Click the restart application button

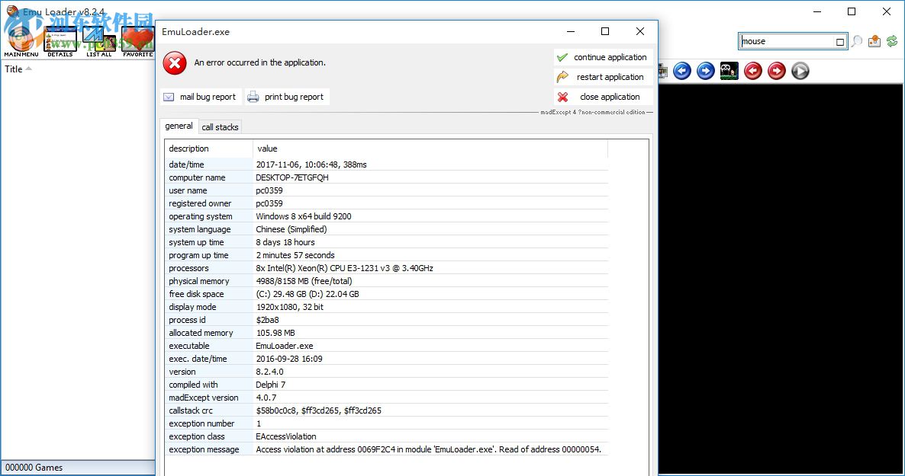(603, 77)
